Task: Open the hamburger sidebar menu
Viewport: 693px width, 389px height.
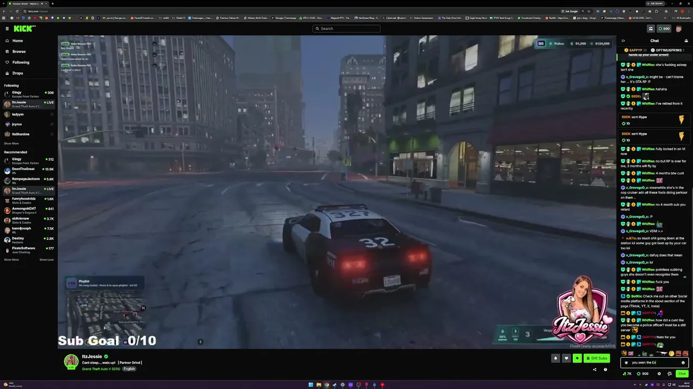Action: pyautogui.click(x=7, y=29)
